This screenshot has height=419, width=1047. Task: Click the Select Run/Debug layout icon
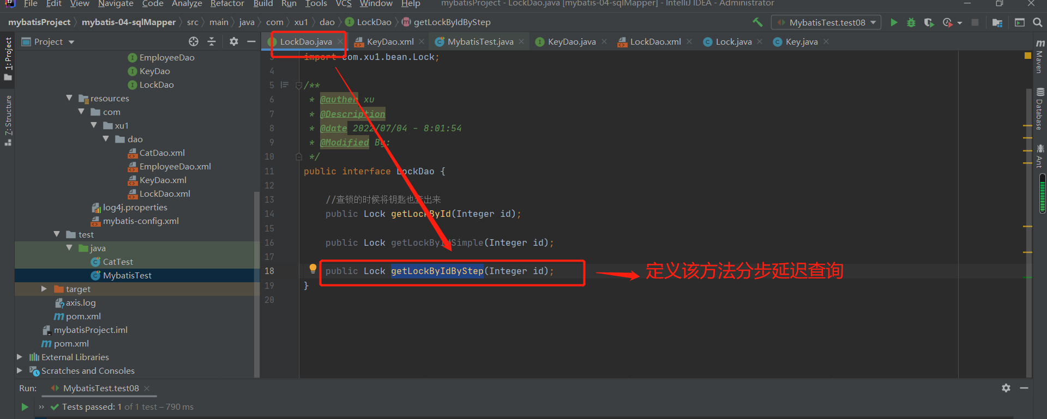coord(1020,22)
